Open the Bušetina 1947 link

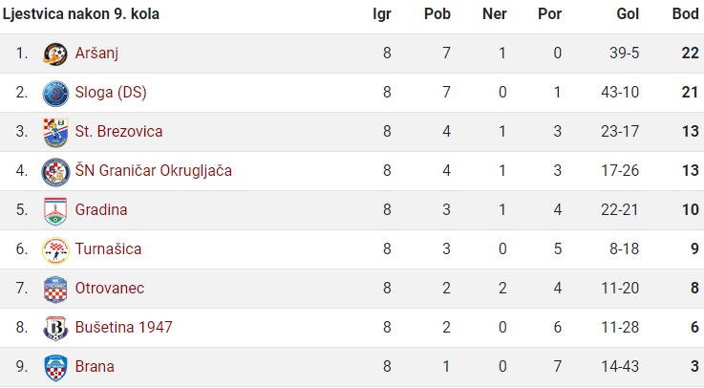point(123,327)
